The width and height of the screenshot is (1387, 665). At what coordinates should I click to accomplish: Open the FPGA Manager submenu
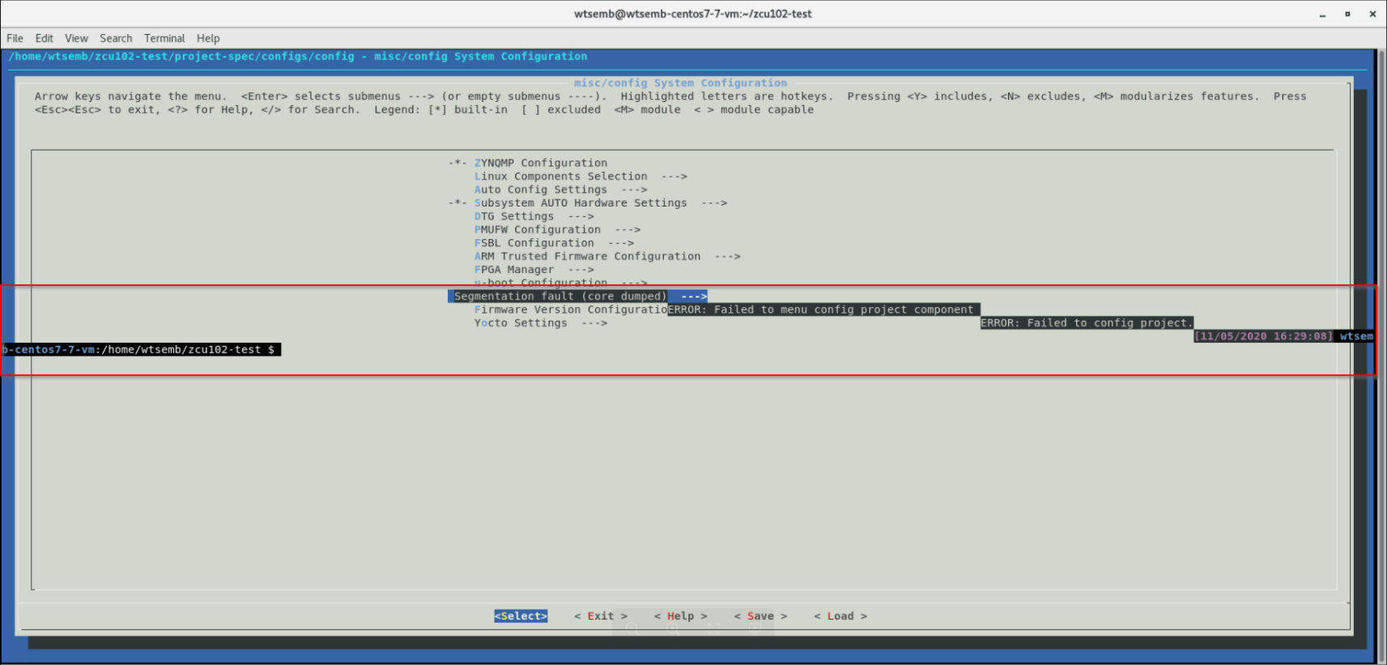[x=513, y=270]
